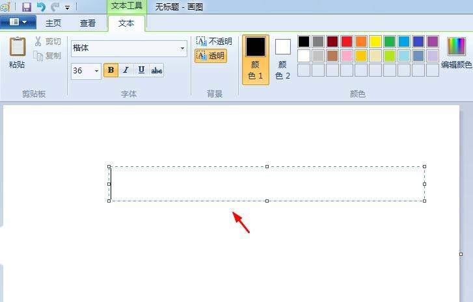Click the text box bottom-right corner handle
This screenshot has width=473, height=302.
[424, 201]
